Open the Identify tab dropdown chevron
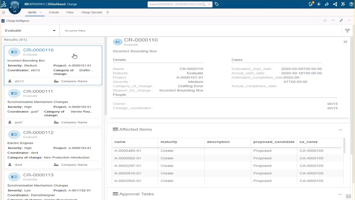This screenshot has width=355, height=200. (41, 12)
